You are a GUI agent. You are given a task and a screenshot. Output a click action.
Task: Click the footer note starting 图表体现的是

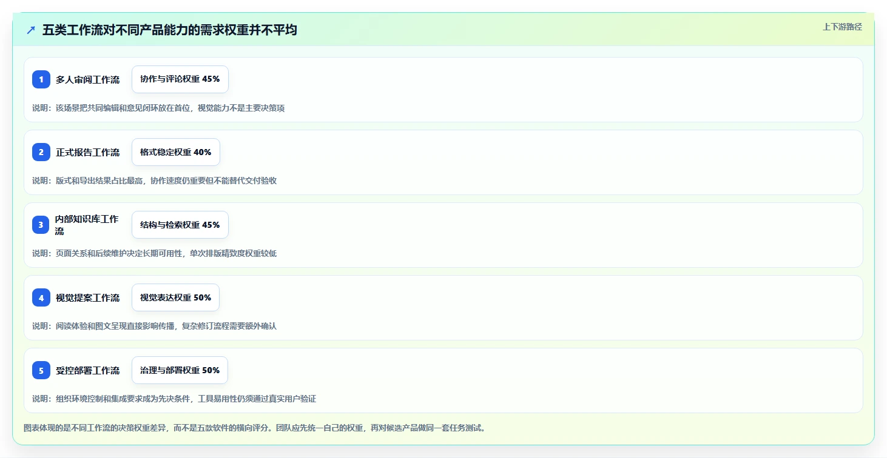pos(254,428)
